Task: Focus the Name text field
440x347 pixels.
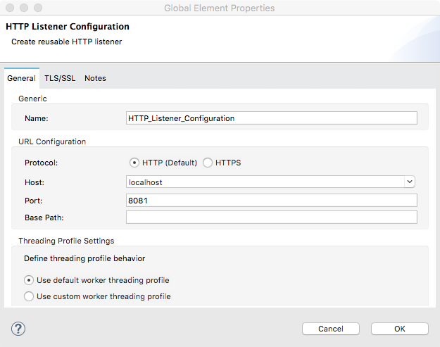Action: point(271,118)
